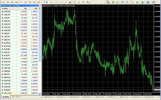Switch to AUDCAD,H1 chart tab
Screen dimensions: 161x100
pyautogui.click(x=149, y=97)
